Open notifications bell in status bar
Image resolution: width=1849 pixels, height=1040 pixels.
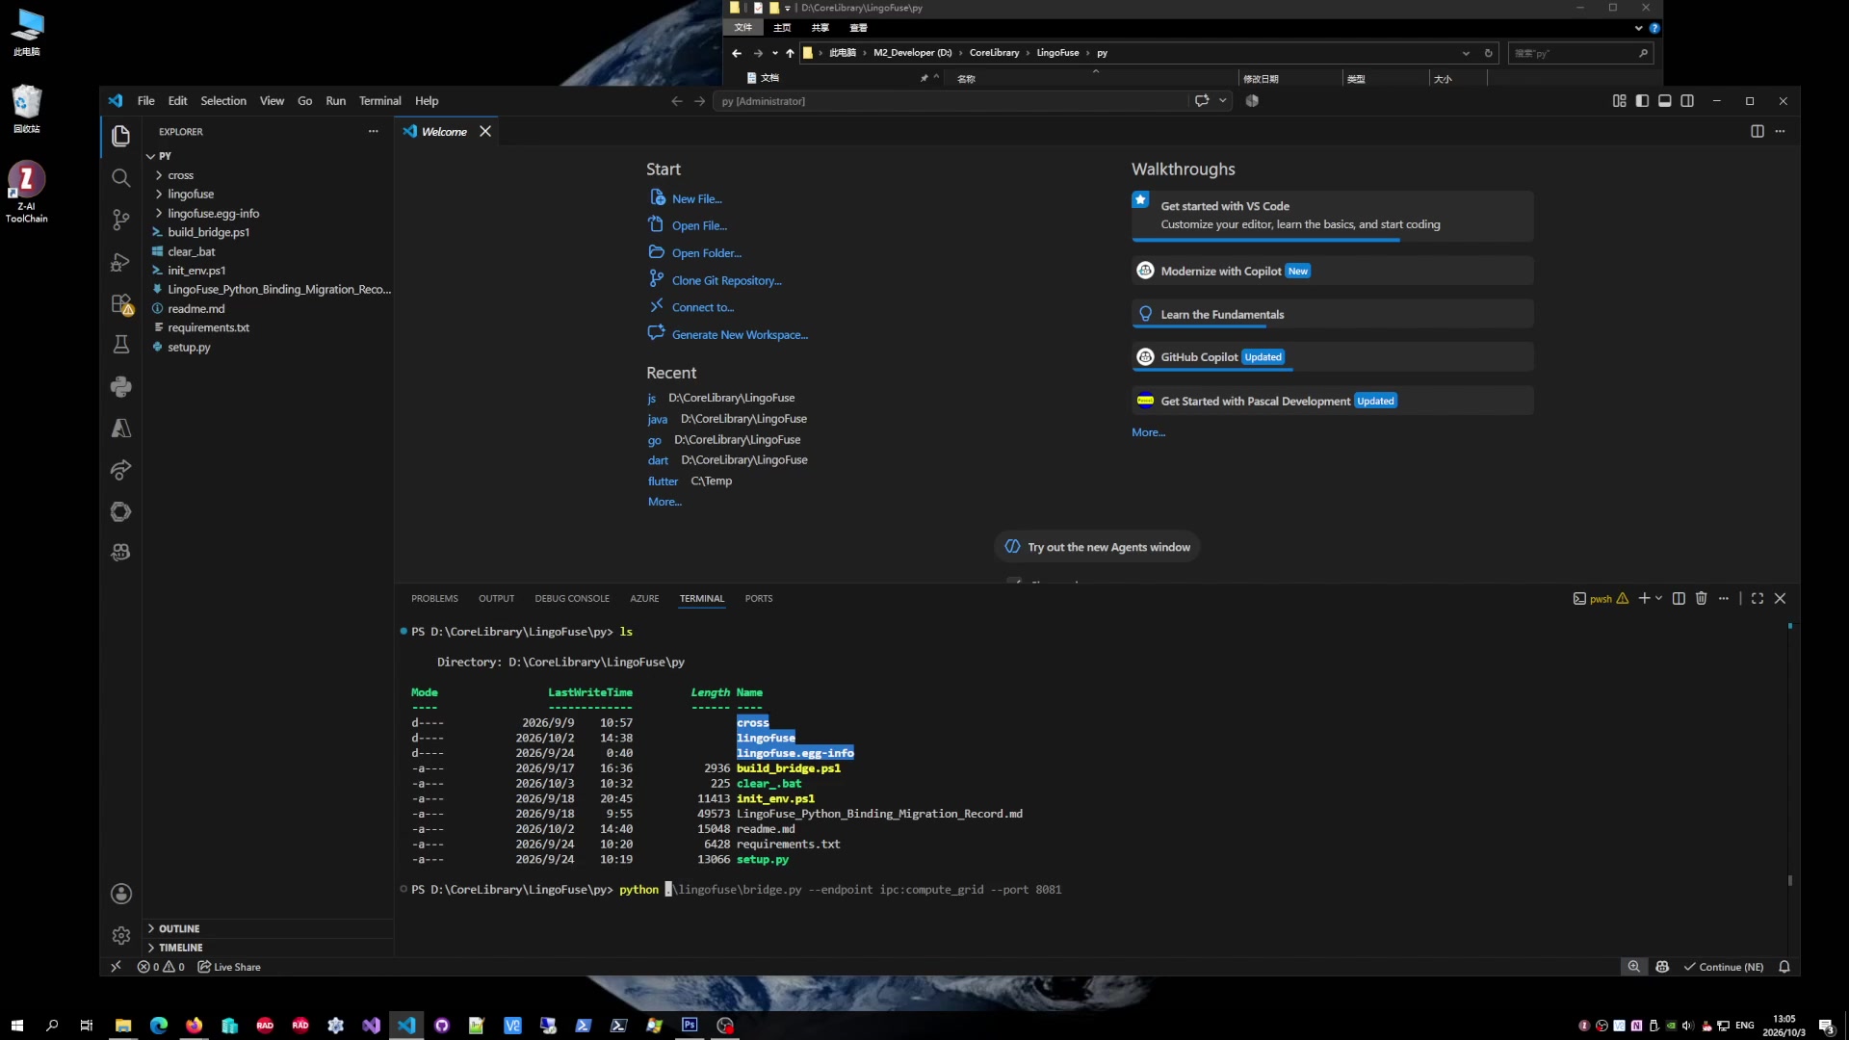click(1784, 967)
